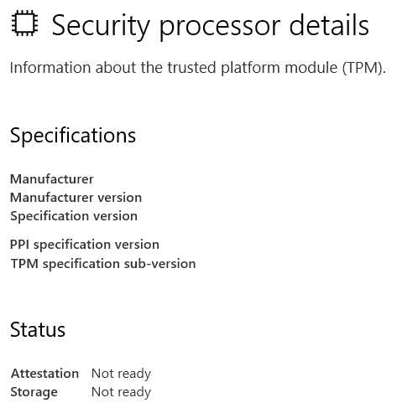Click the TPM specification sub-version label
The image size is (418, 408).
coord(103,264)
